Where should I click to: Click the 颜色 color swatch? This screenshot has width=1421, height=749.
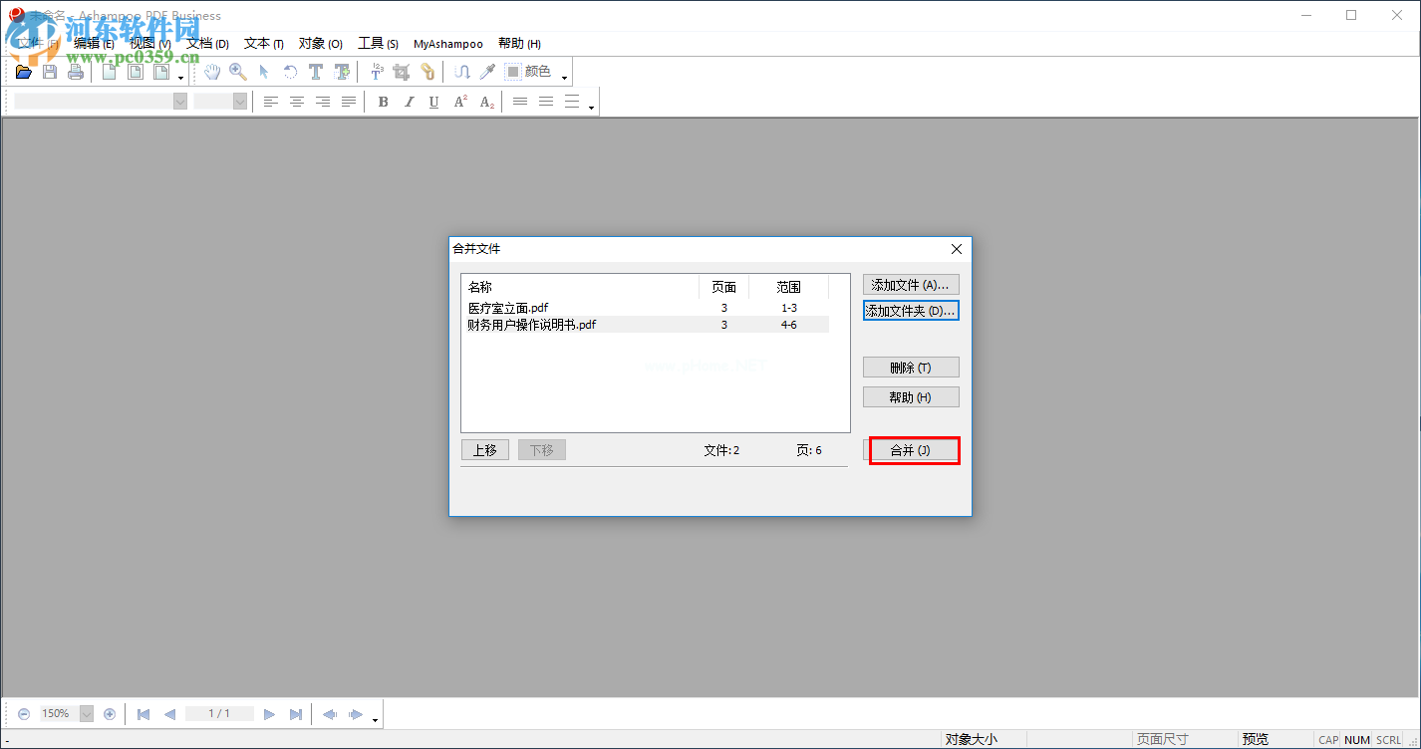[x=513, y=72]
